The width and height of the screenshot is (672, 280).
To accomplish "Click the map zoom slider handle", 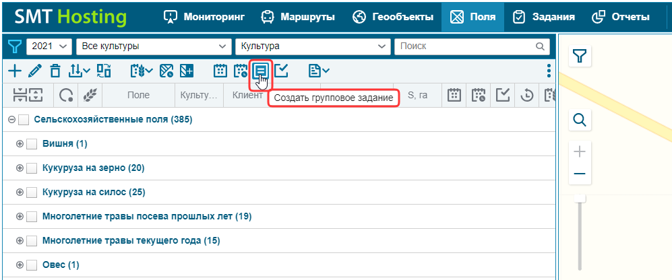I will [580, 199].
